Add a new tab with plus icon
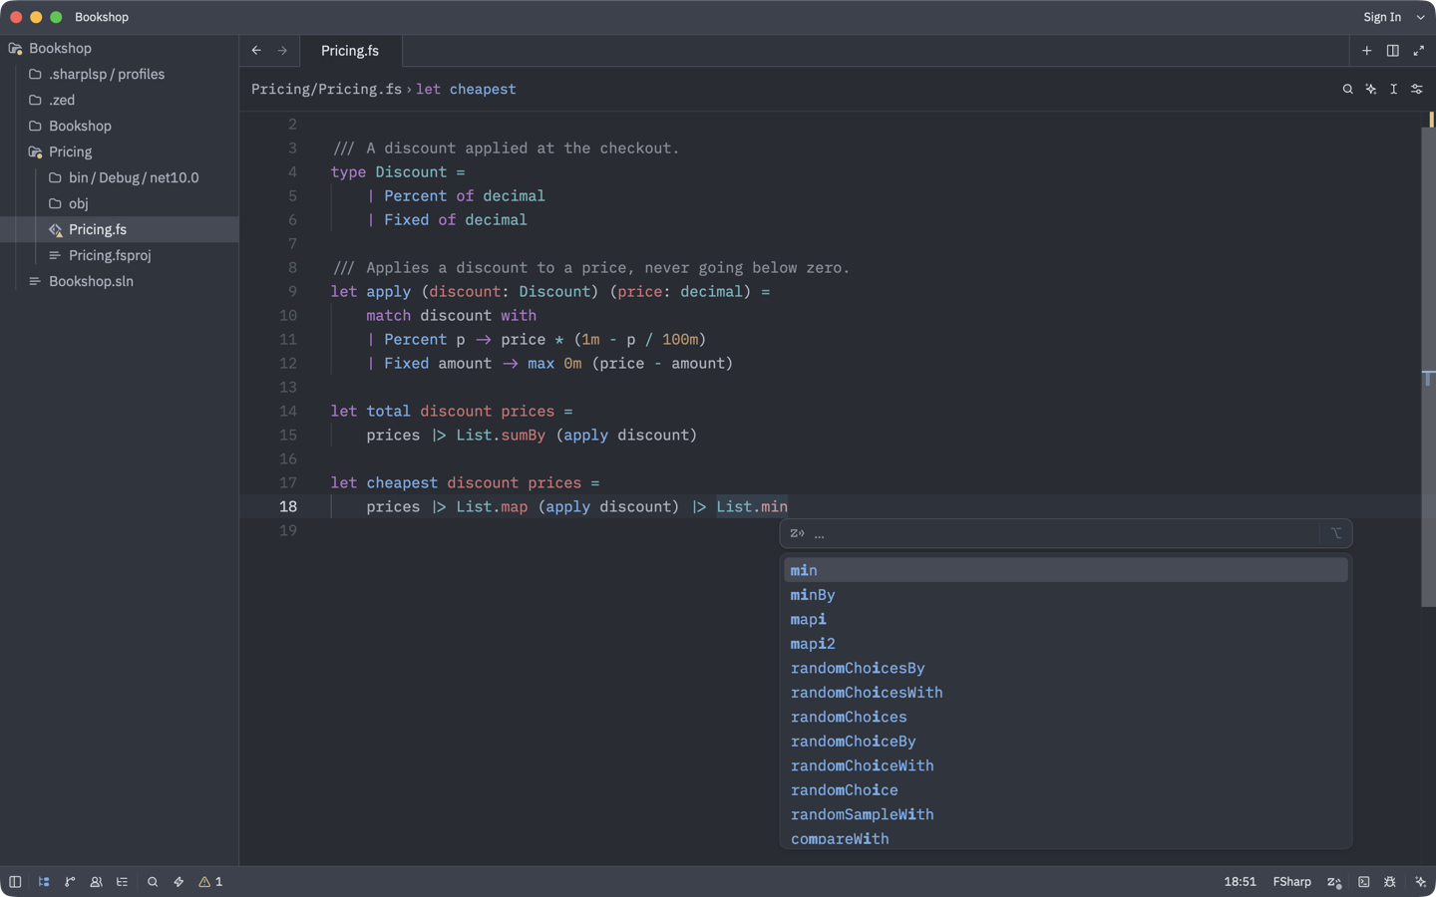The width and height of the screenshot is (1436, 897). 1367,51
